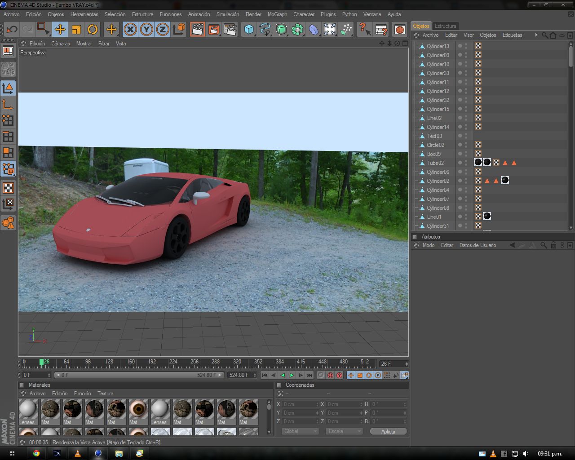Select the eye material thumbnail

[x=138, y=410]
